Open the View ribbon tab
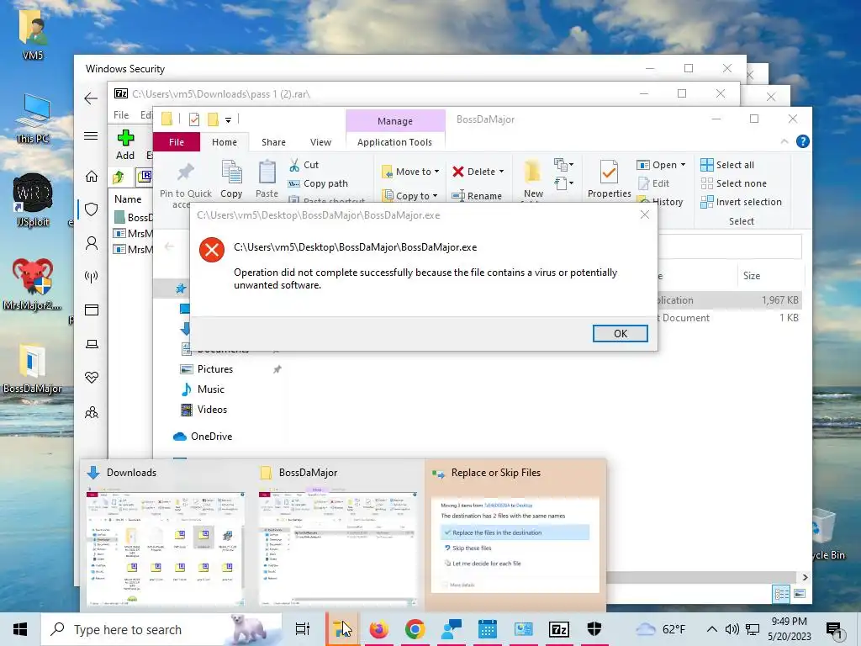The width and height of the screenshot is (861, 646). (320, 141)
